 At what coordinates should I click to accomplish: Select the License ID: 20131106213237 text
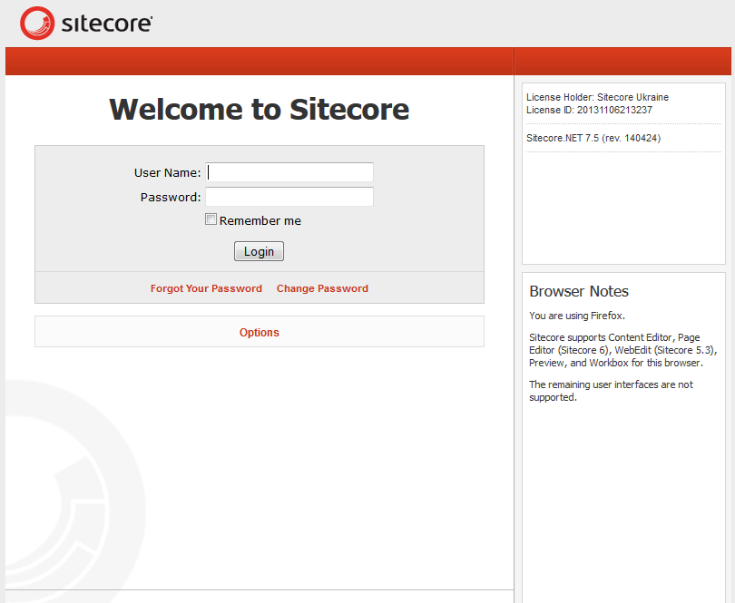click(589, 110)
